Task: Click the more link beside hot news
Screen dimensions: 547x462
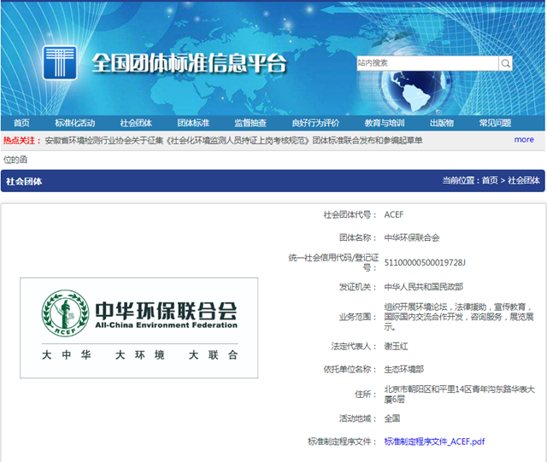Action: [x=524, y=139]
